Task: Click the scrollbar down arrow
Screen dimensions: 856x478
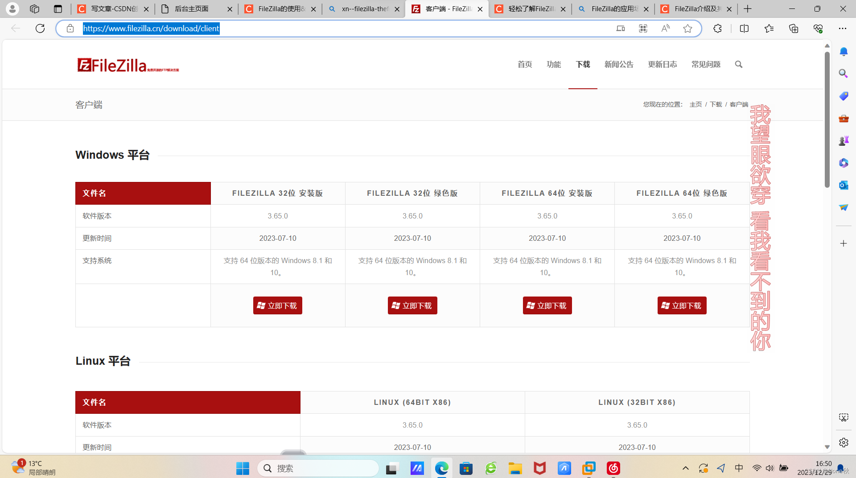Action: pos(827,447)
